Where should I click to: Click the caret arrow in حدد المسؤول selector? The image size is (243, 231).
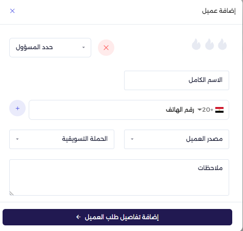click(84, 48)
